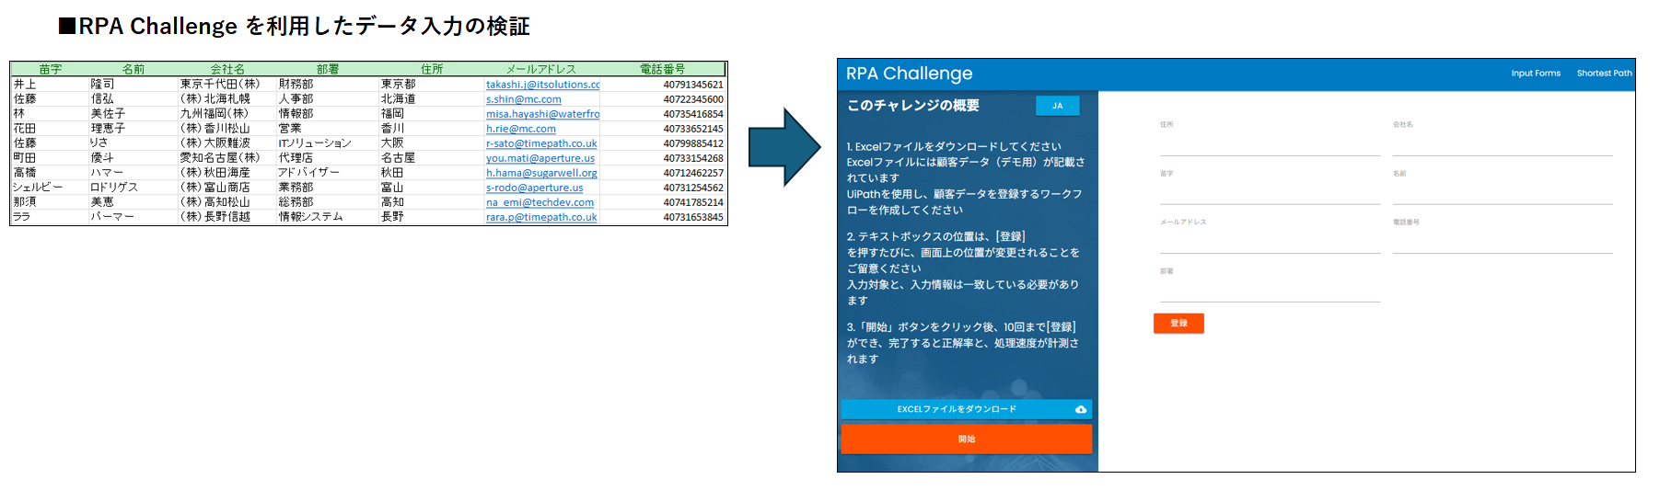The height and width of the screenshot is (502, 1660).
Task: Focus the 会社名 input field
Action: (1503, 144)
